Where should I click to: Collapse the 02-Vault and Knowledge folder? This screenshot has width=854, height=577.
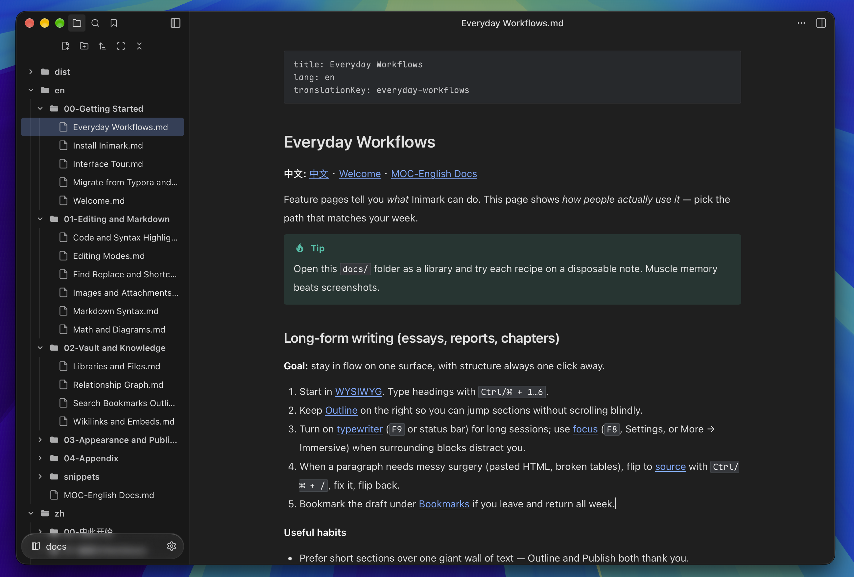click(40, 347)
